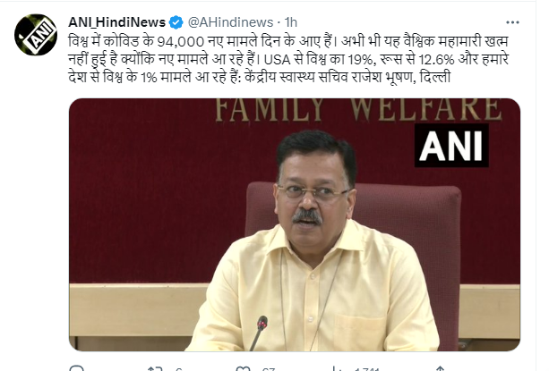Viewport: 549px width, 371px height.
Task: Open the attached press briefing image
Action: point(295,224)
